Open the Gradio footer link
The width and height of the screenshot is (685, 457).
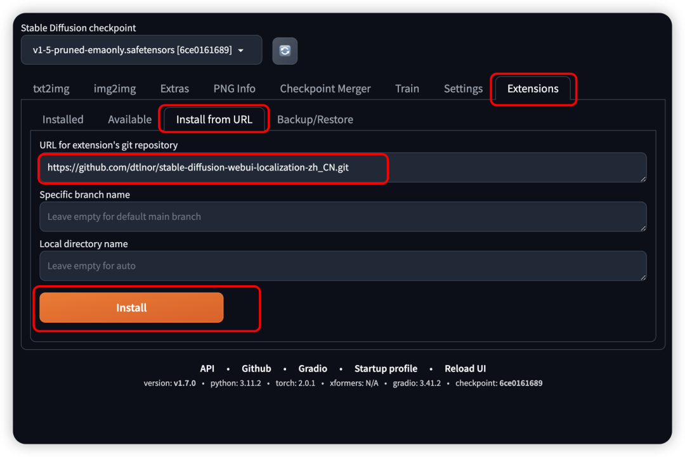(313, 368)
